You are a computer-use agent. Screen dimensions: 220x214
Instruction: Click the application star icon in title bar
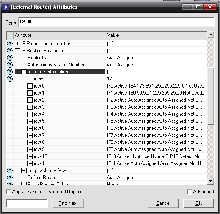[x=6, y=7]
